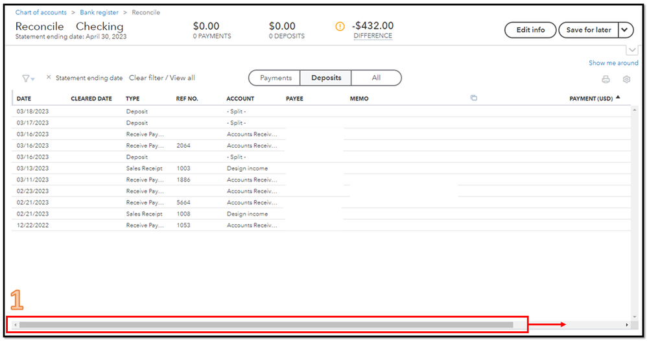The image size is (647, 341).
Task: Sort by REF NO. column header
Action: pyautogui.click(x=187, y=99)
